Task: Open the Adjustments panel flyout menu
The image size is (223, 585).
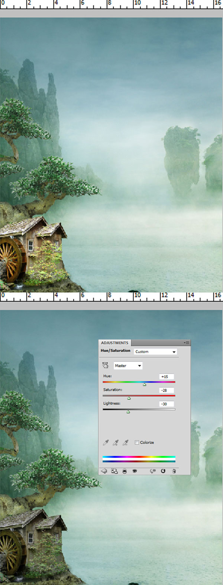Action: (186, 342)
